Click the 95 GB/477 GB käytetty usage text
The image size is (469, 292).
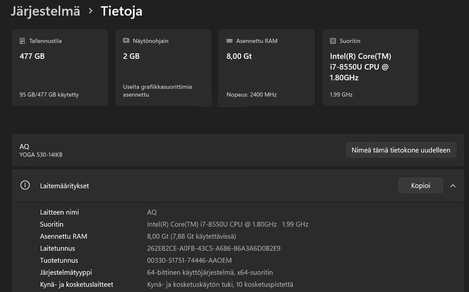tap(49, 95)
